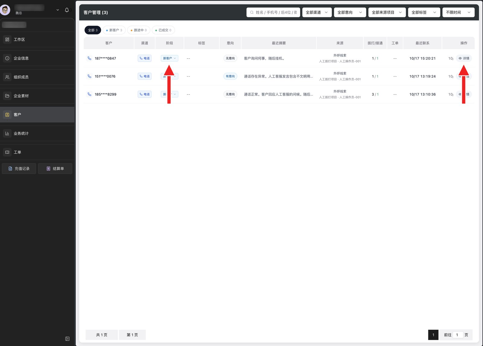Click the current page number 1 button

433,335
